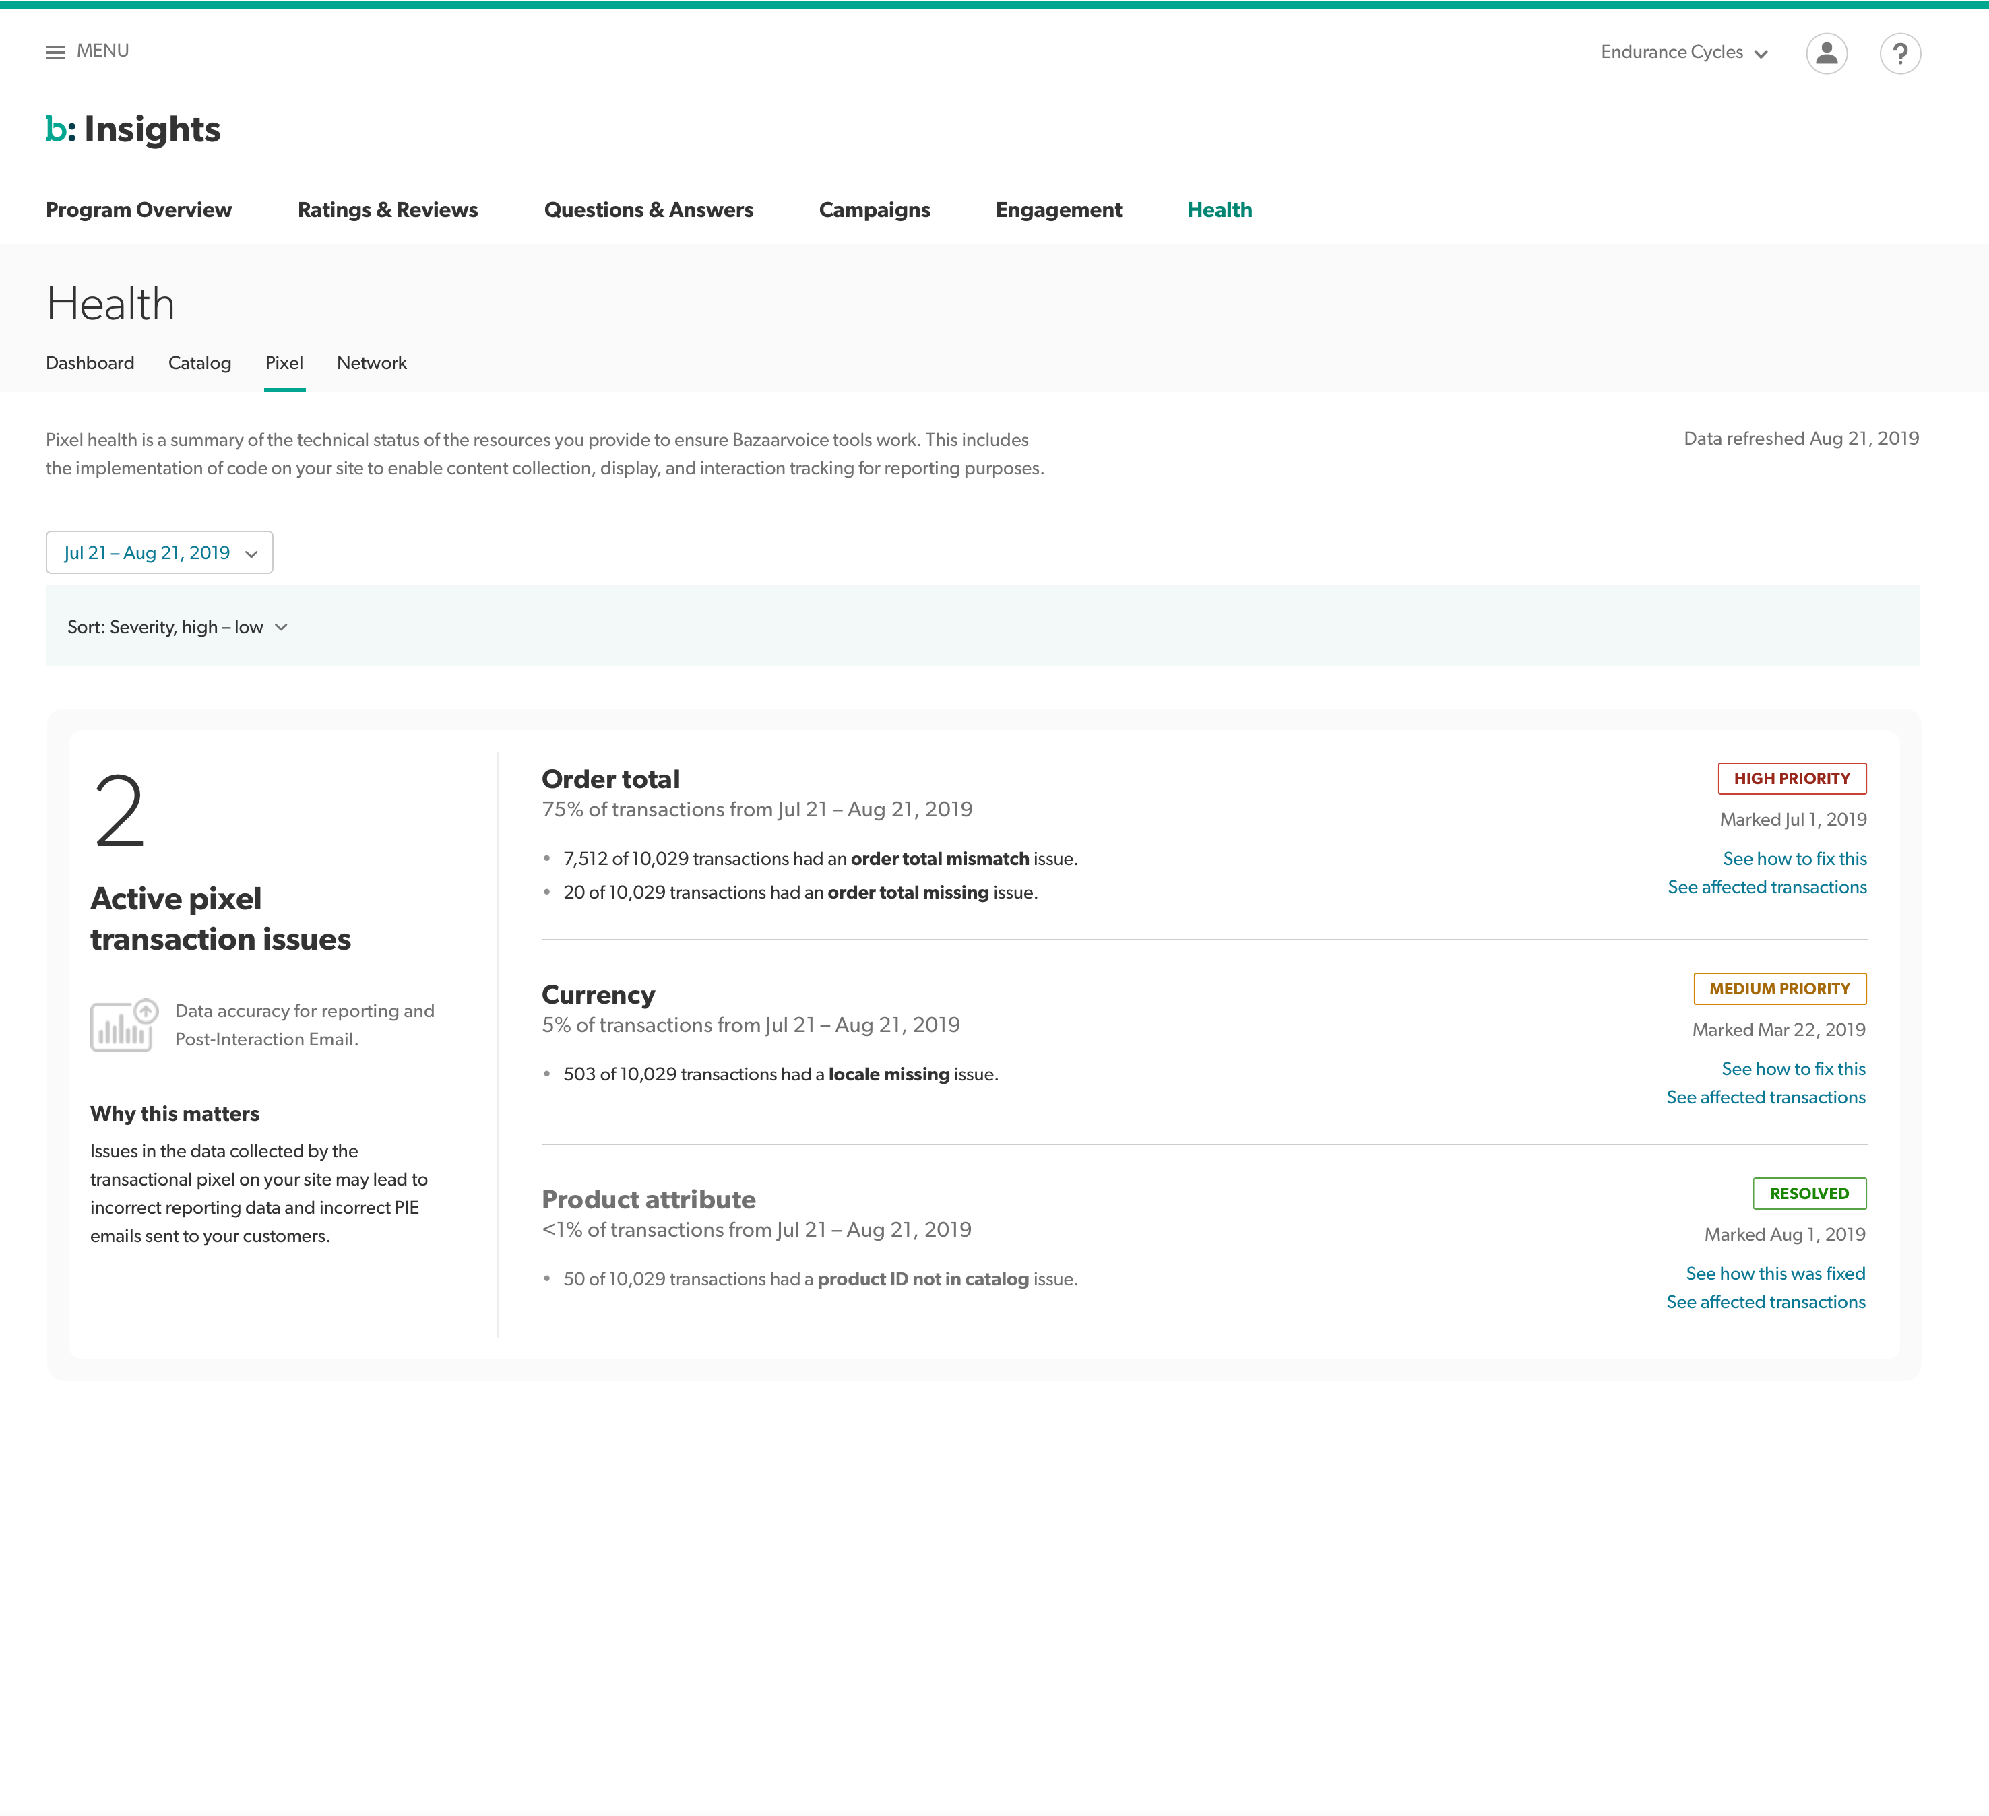Click See how this was fixed link
The image size is (1989, 1816).
(x=1775, y=1274)
